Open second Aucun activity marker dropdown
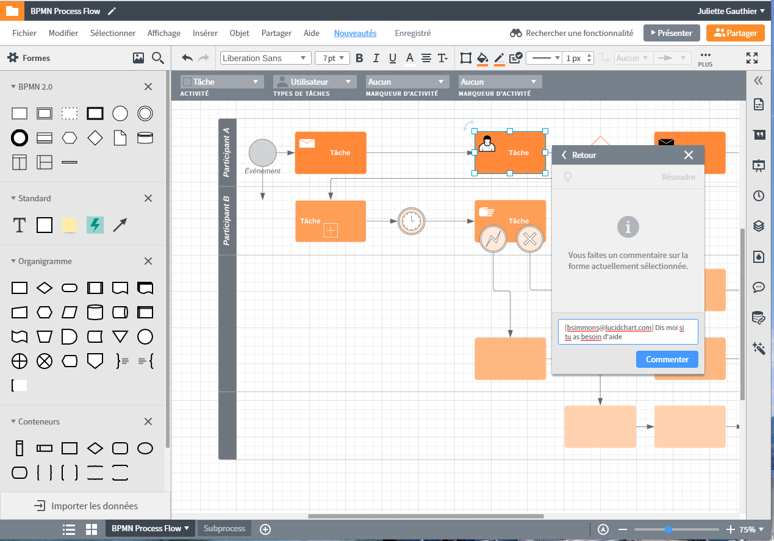 [x=500, y=82]
